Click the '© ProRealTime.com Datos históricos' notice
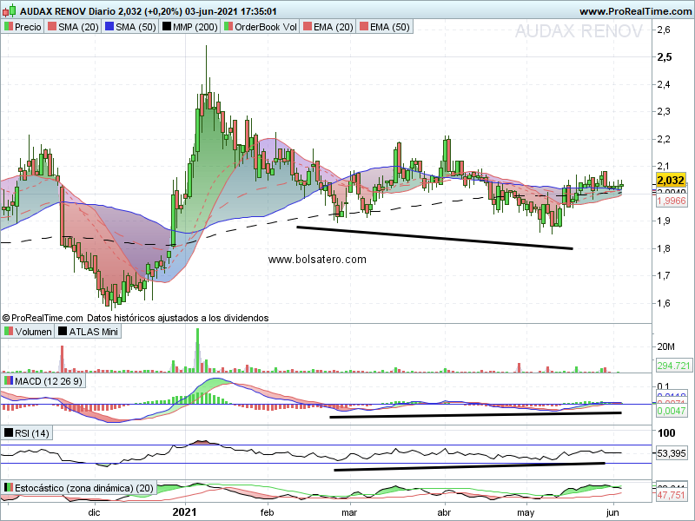 (x=136, y=318)
